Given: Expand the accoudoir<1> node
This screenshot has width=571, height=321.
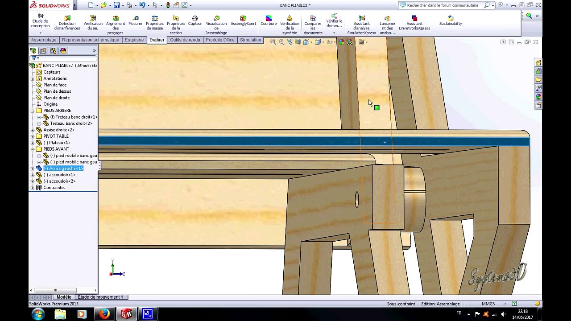Looking at the screenshot, I should (33, 175).
